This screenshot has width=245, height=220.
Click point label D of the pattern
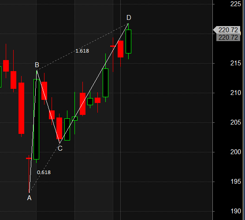pyautogui.click(x=129, y=18)
